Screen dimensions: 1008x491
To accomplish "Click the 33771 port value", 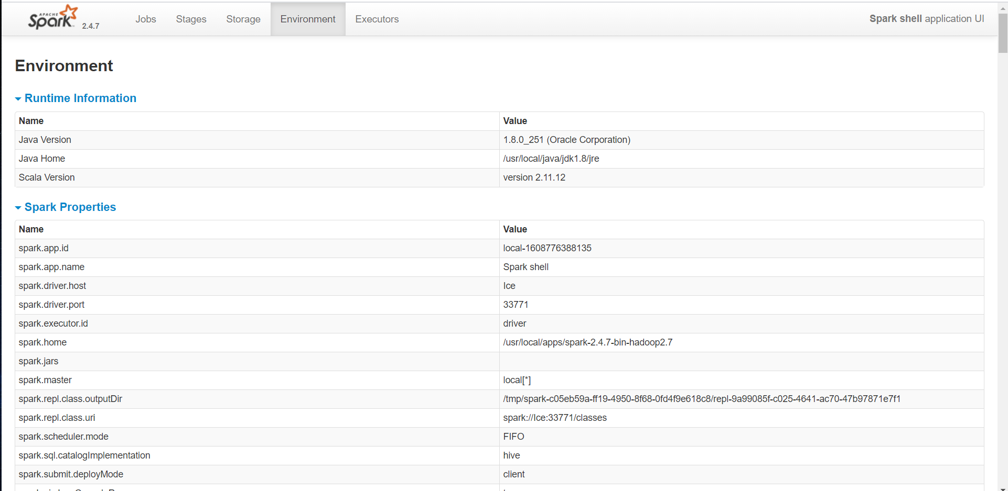I will [516, 305].
